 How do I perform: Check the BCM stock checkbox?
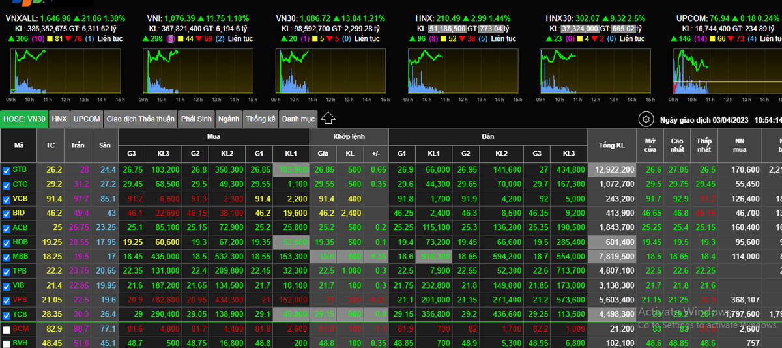(x=7, y=329)
